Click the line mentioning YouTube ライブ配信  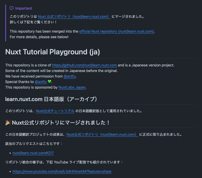64,162
